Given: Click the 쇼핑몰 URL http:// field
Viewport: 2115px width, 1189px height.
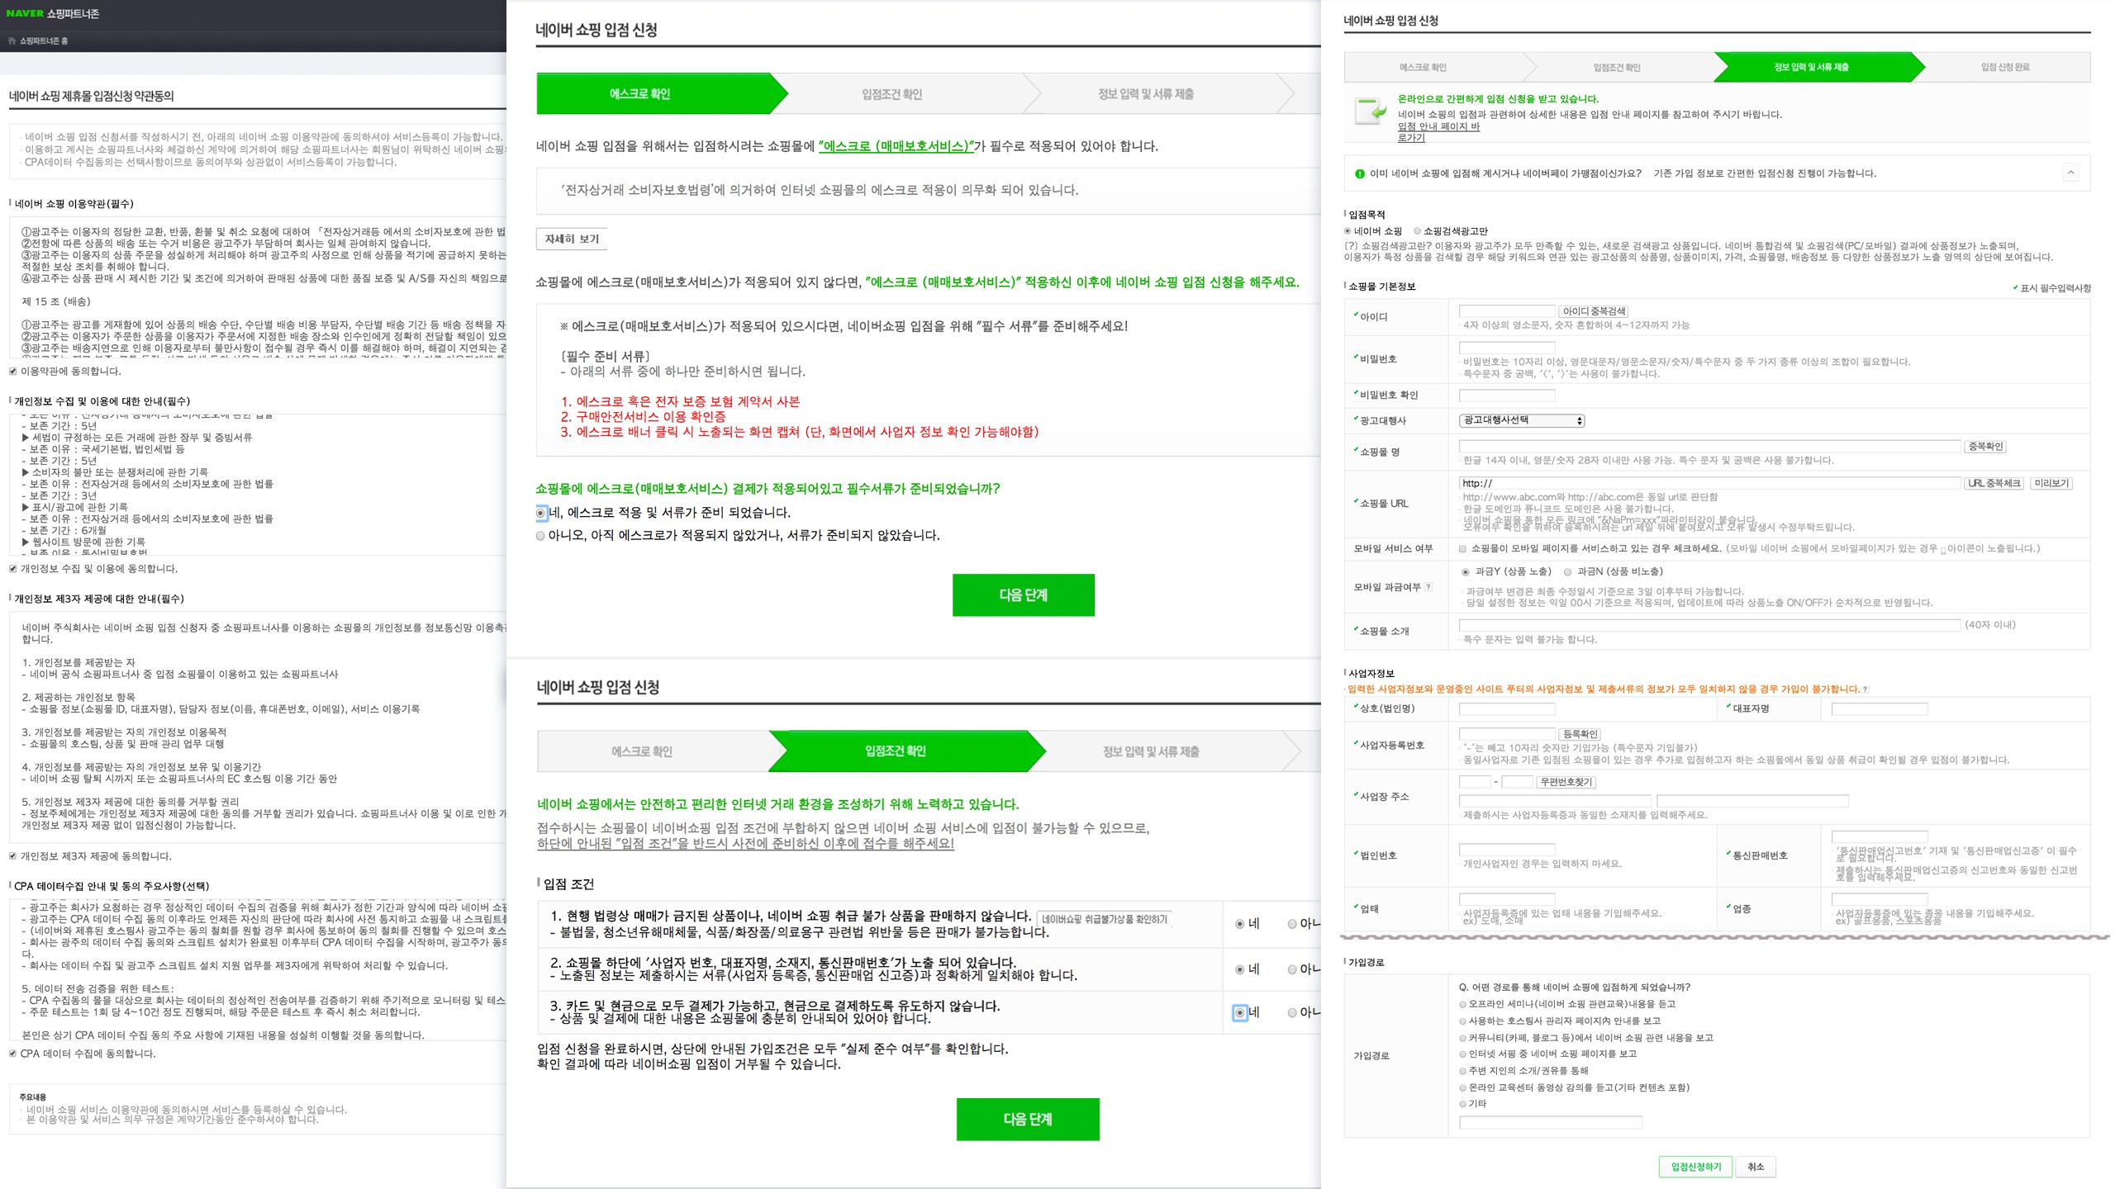Looking at the screenshot, I should point(1709,483).
